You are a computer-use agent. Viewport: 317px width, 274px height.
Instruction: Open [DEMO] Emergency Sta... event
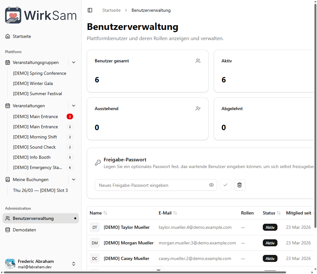click(x=37, y=167)
